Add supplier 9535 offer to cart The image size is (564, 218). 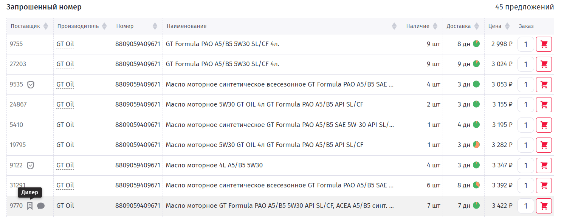[x=544, y=85]
